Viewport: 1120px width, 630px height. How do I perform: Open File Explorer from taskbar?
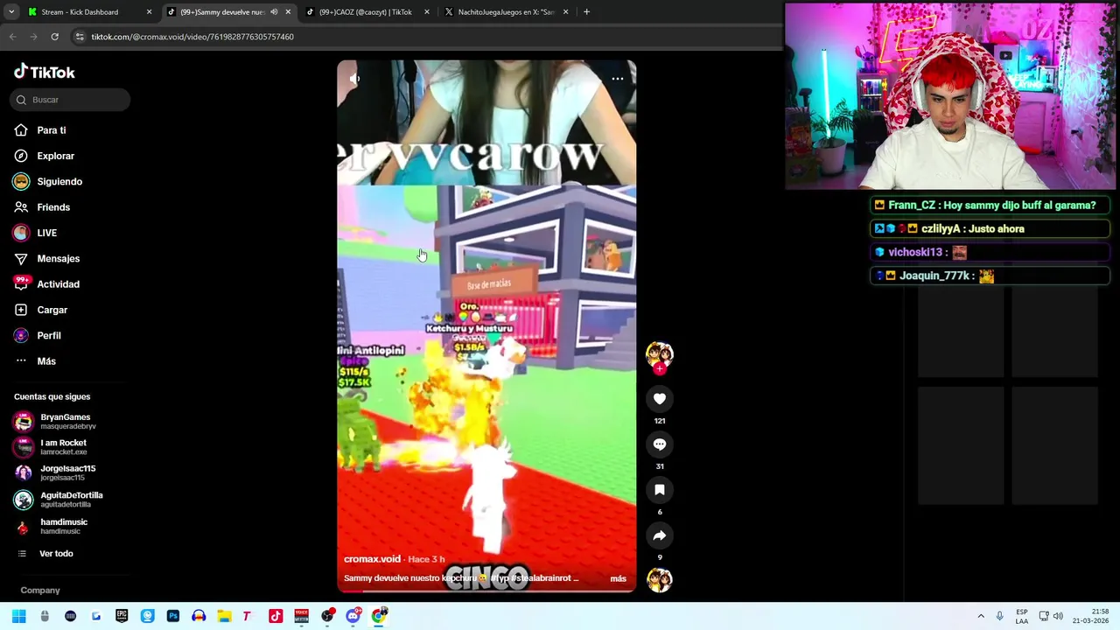[x=224, y=616]
